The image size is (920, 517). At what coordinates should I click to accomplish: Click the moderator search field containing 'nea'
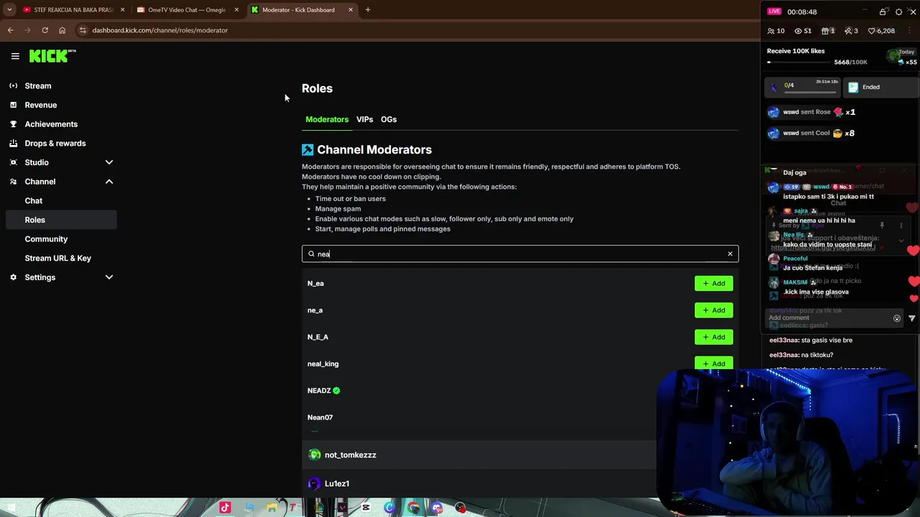click(520, 253)
